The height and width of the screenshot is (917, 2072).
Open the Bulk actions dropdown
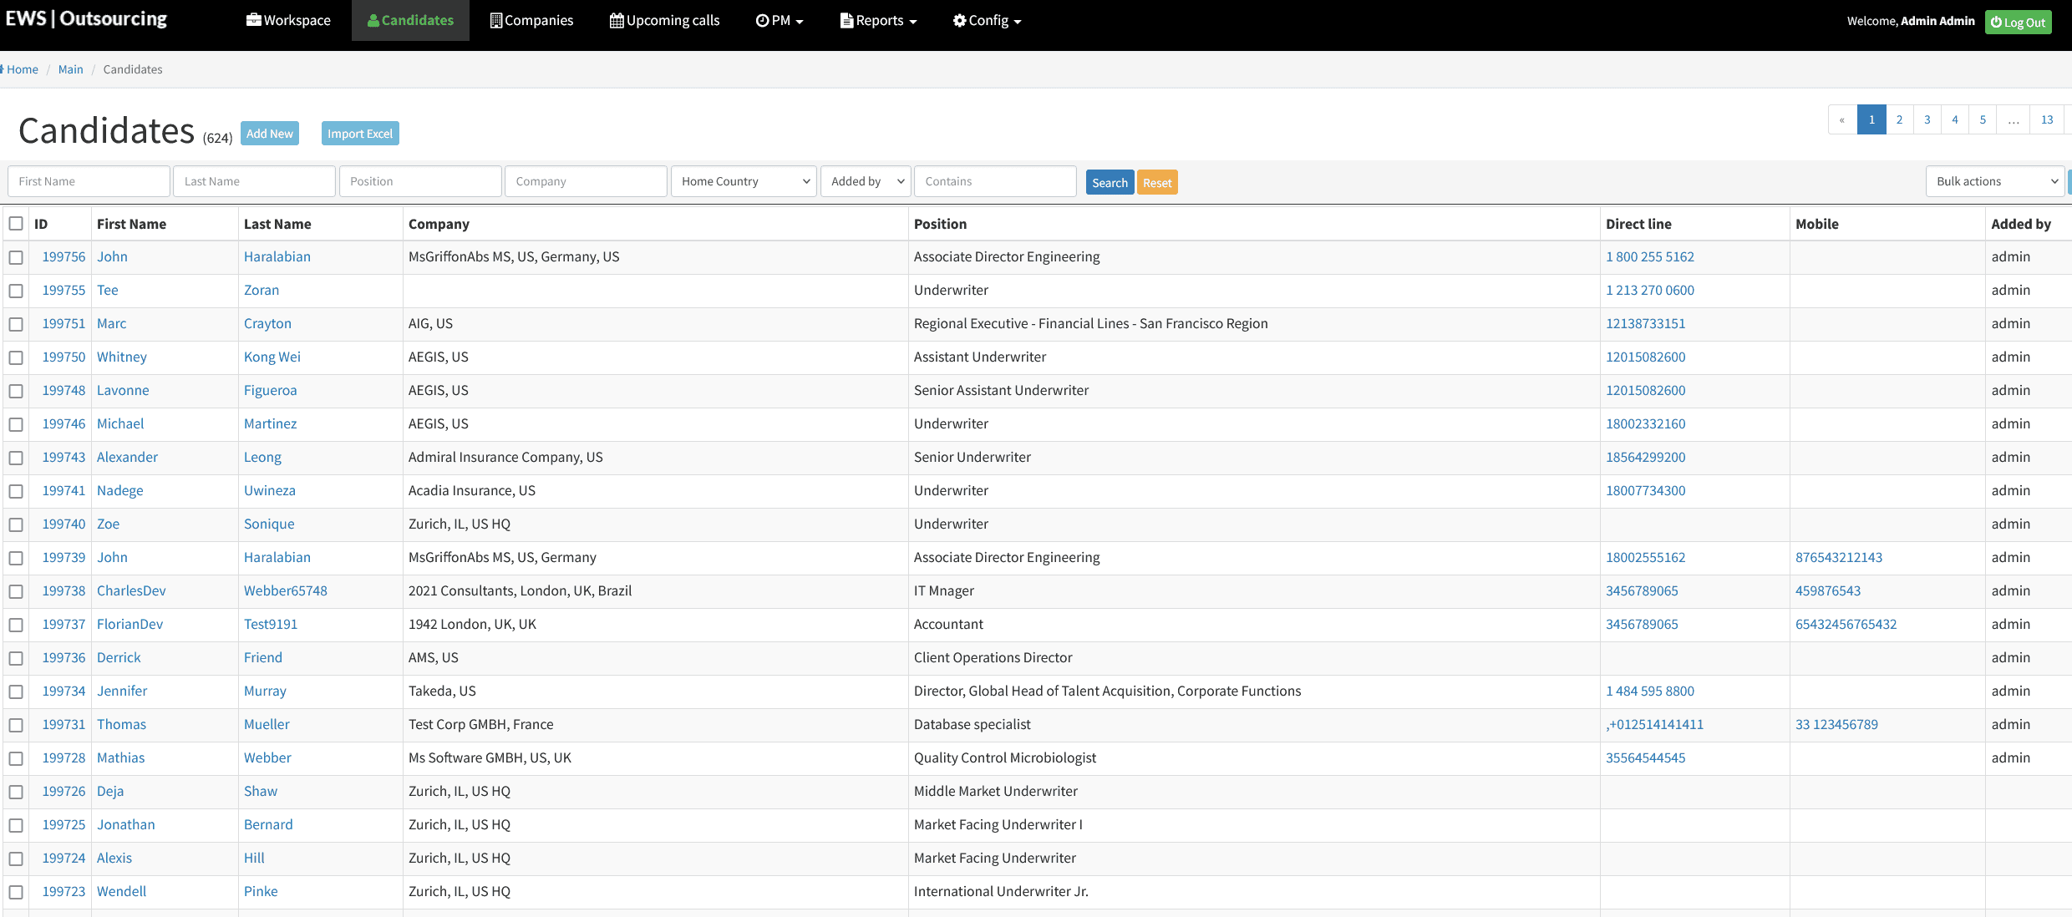1995,181
